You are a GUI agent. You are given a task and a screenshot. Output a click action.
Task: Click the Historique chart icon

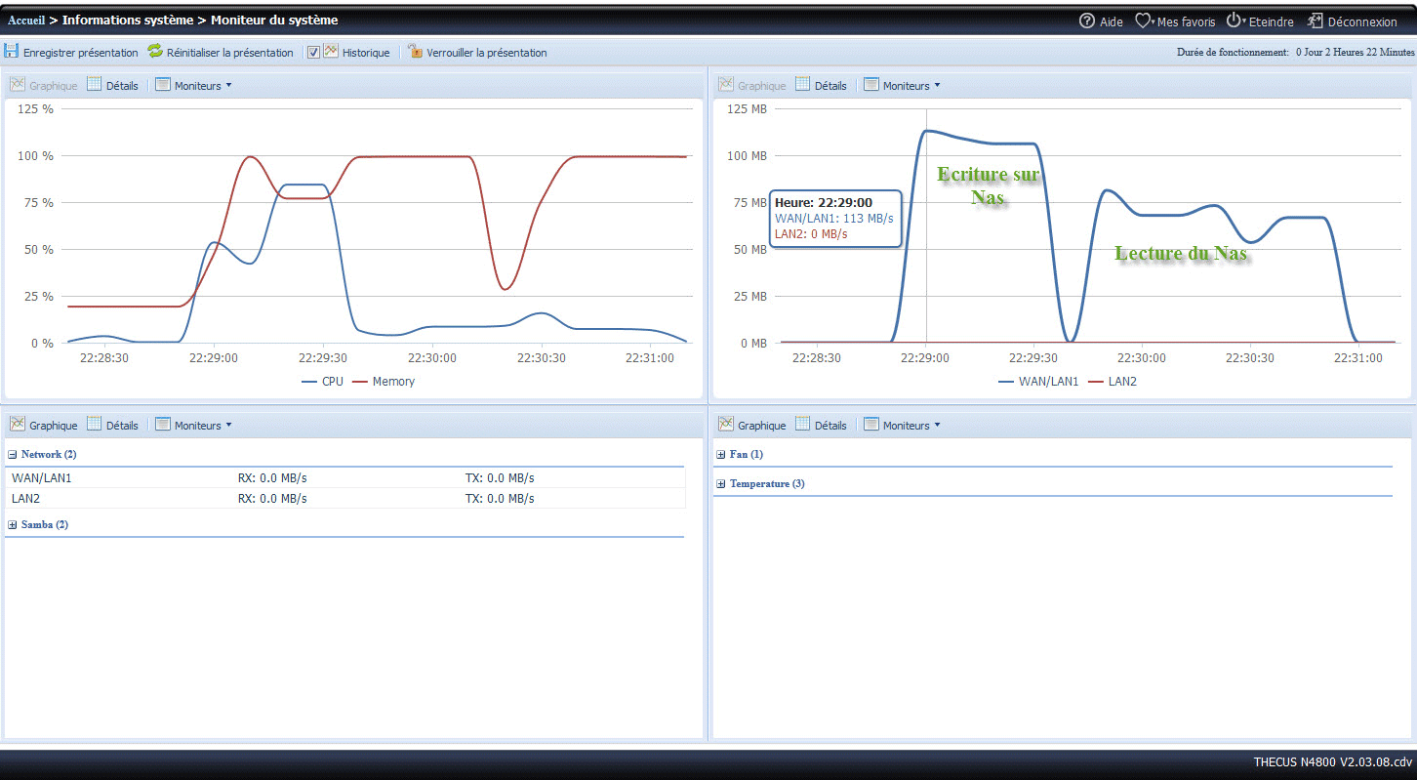331,51
